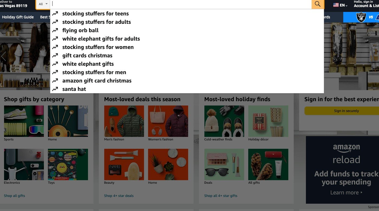Select the Cold-weather finds image
The width and height of the screenshot is (379, 211).
pos(224,121)
